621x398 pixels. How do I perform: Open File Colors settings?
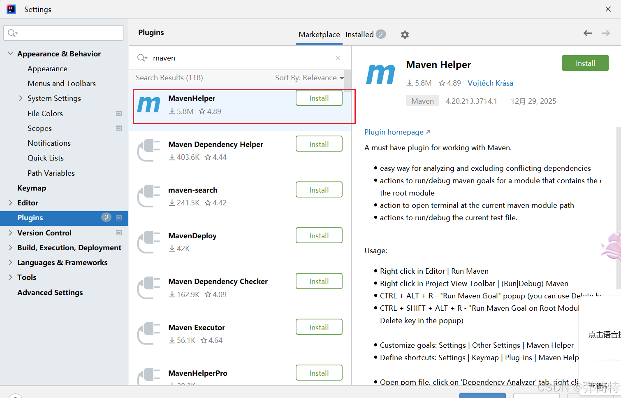pos(45,113)
